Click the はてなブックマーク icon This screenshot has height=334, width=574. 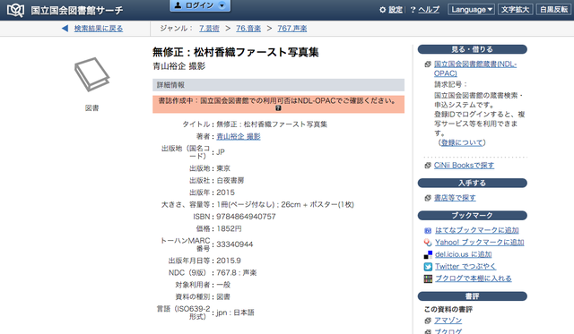(428, 231)
